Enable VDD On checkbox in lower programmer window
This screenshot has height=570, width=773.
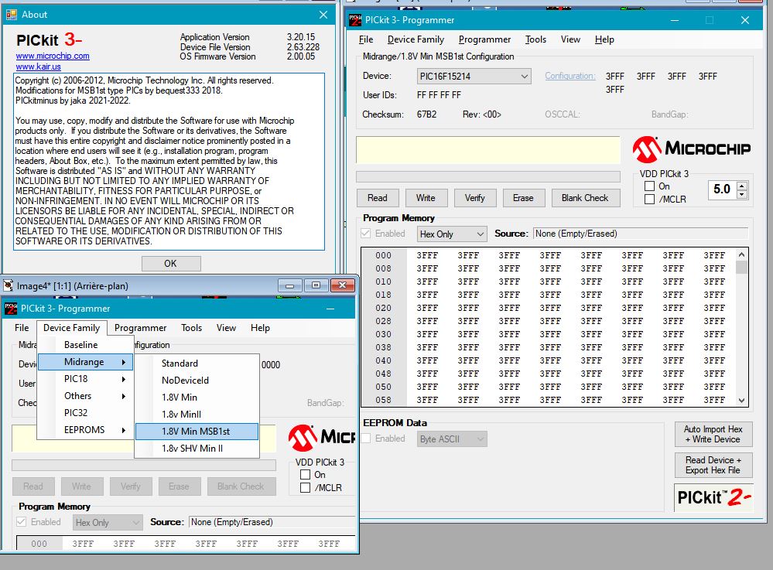click(305, 474)
